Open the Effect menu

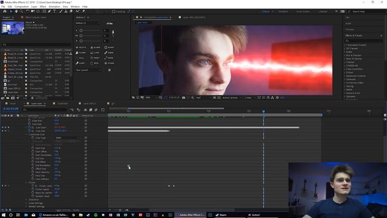(43, 7)
